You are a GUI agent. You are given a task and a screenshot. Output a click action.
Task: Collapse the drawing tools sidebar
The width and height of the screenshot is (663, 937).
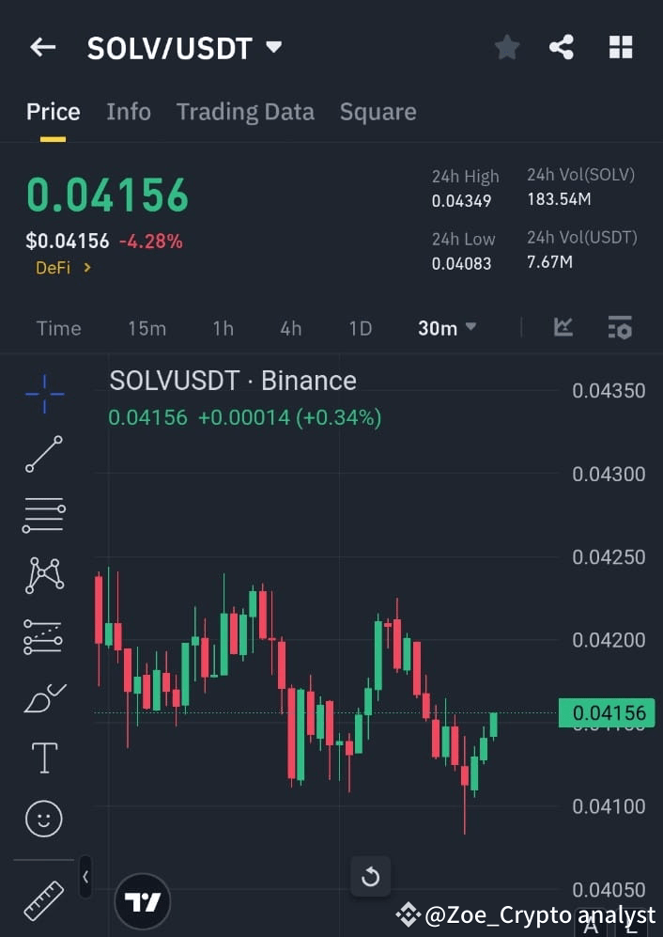tap(85, 876)
